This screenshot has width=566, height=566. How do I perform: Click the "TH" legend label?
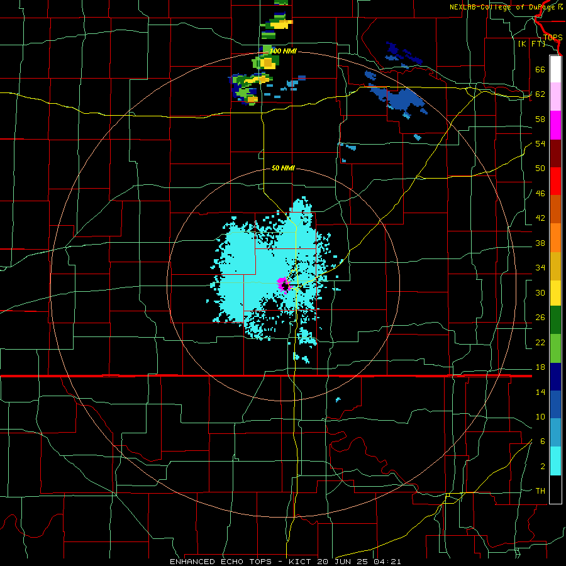click(540, 491)
